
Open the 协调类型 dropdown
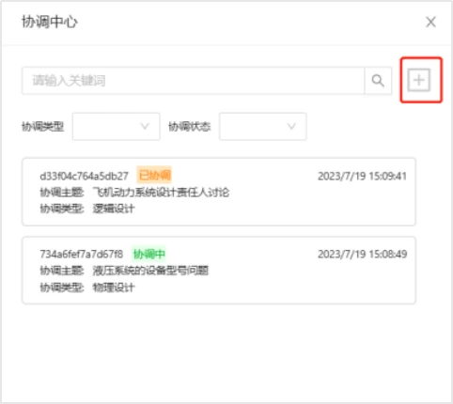click(x=117, y=127)
